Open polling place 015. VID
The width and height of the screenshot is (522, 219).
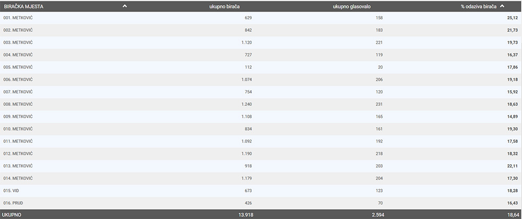coord(11,190)
